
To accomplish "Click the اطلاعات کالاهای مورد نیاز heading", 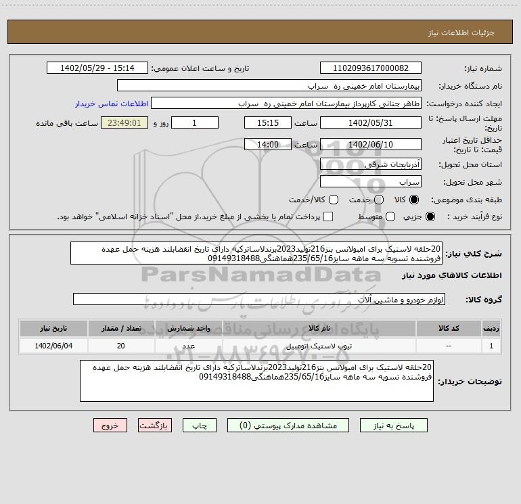I will pos(452,275).
